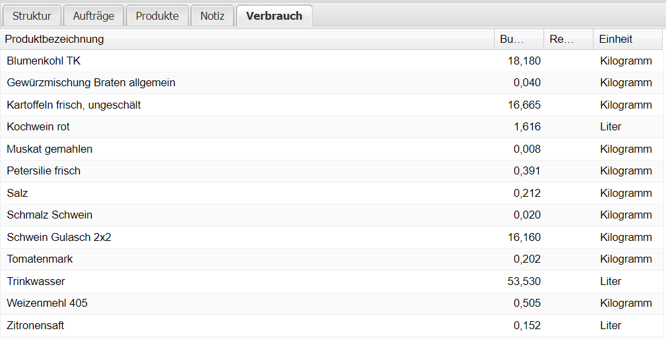Select the Produkte tab
666x339 pixels.
click(157, 16)
